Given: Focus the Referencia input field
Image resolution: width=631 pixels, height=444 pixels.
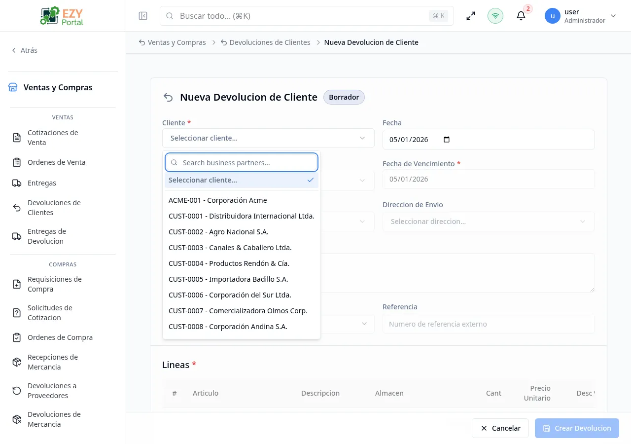Looking at the screenshot, I should (x=489, y=324).
